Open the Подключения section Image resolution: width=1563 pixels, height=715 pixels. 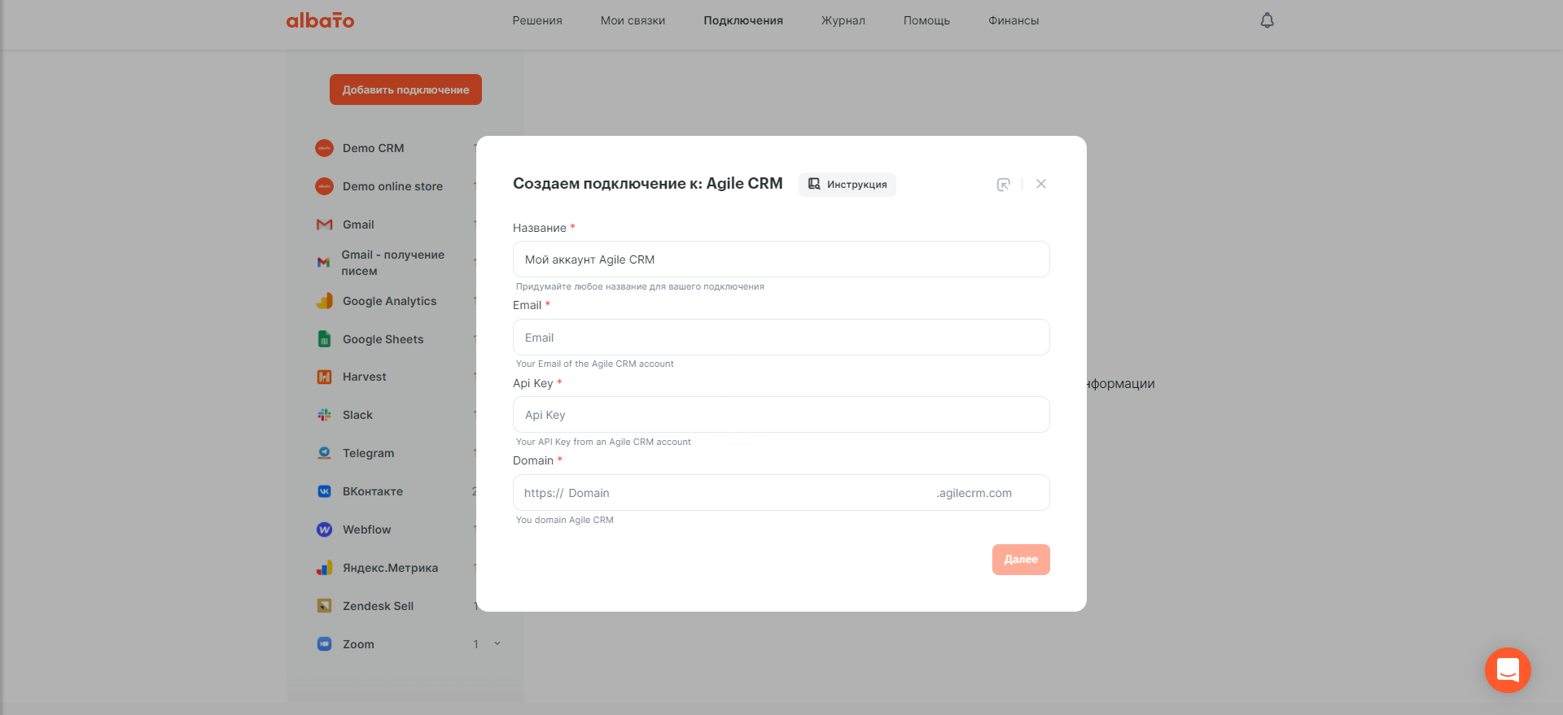coord(743,20)
